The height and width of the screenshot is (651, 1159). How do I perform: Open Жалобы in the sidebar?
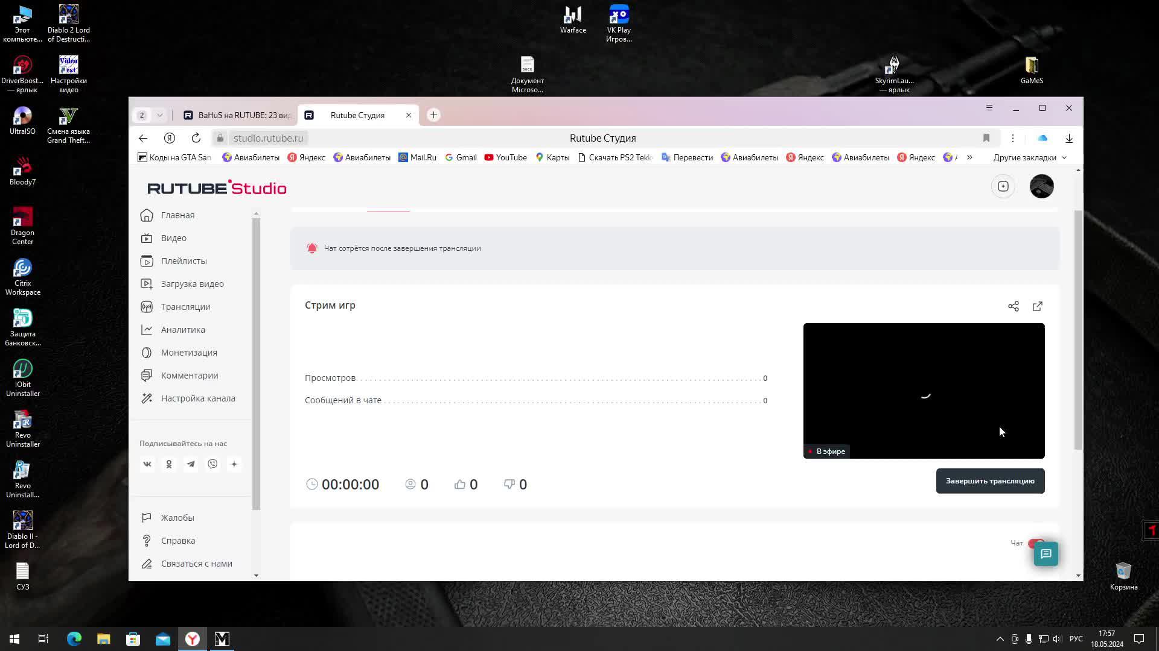pos(177,518)
